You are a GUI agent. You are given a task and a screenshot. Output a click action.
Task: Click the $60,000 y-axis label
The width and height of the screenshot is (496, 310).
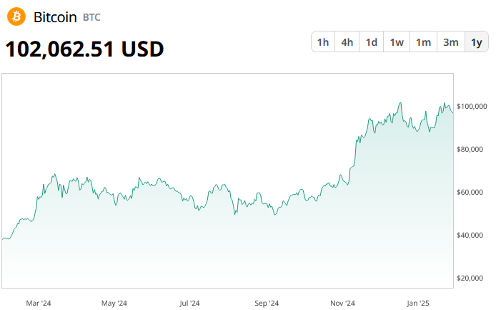[472, 193]
